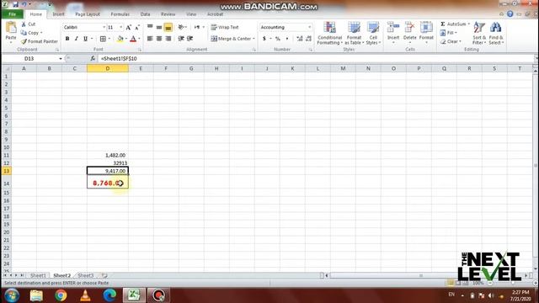Click the Insert Function fx icon
539x303 pixels.
click(93, 58)
